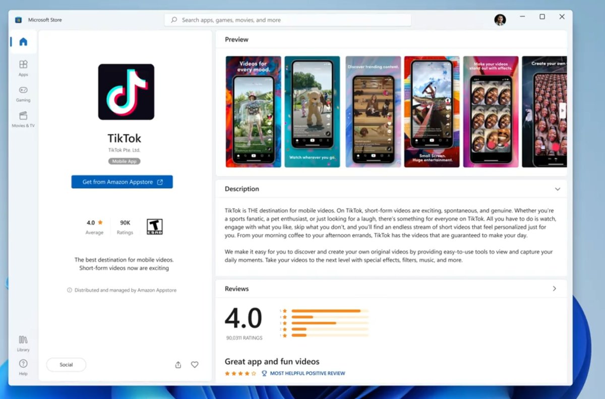This screenshot has height=399, width=605.
Task: Click the Mobile App badge
Action: (124, 161)
